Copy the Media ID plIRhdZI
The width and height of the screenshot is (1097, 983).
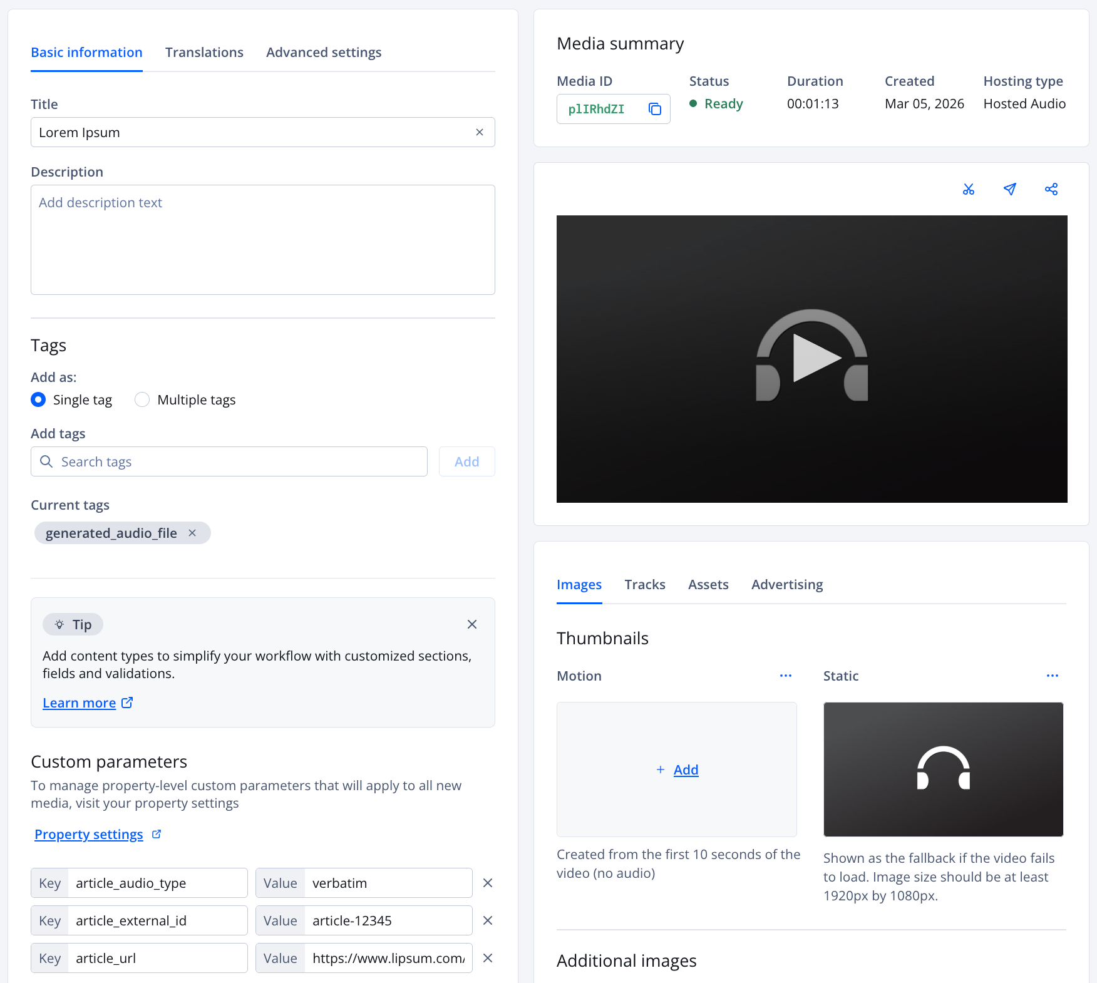point(654,108)
